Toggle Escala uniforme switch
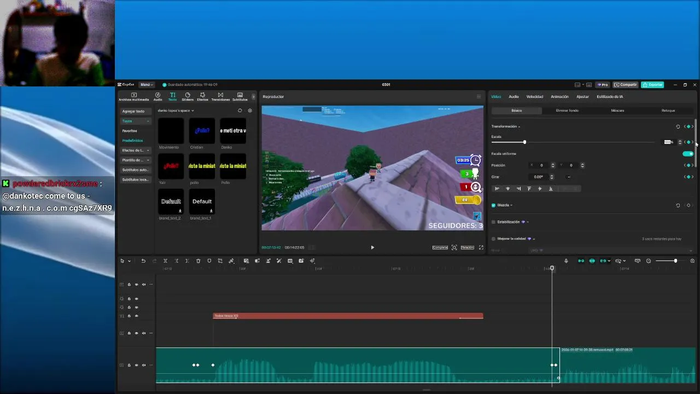Image resolution: width=700 pixels, height=394 pixels. point(688,154)
